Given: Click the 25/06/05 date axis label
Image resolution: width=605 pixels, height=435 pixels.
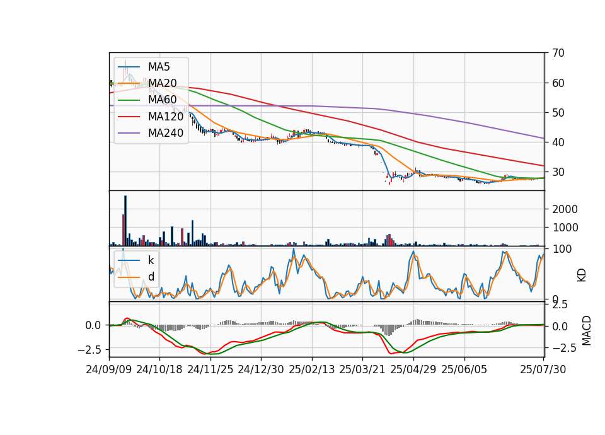Looking at the screenshot, I should pyautogui.click(x=464, y=369).
